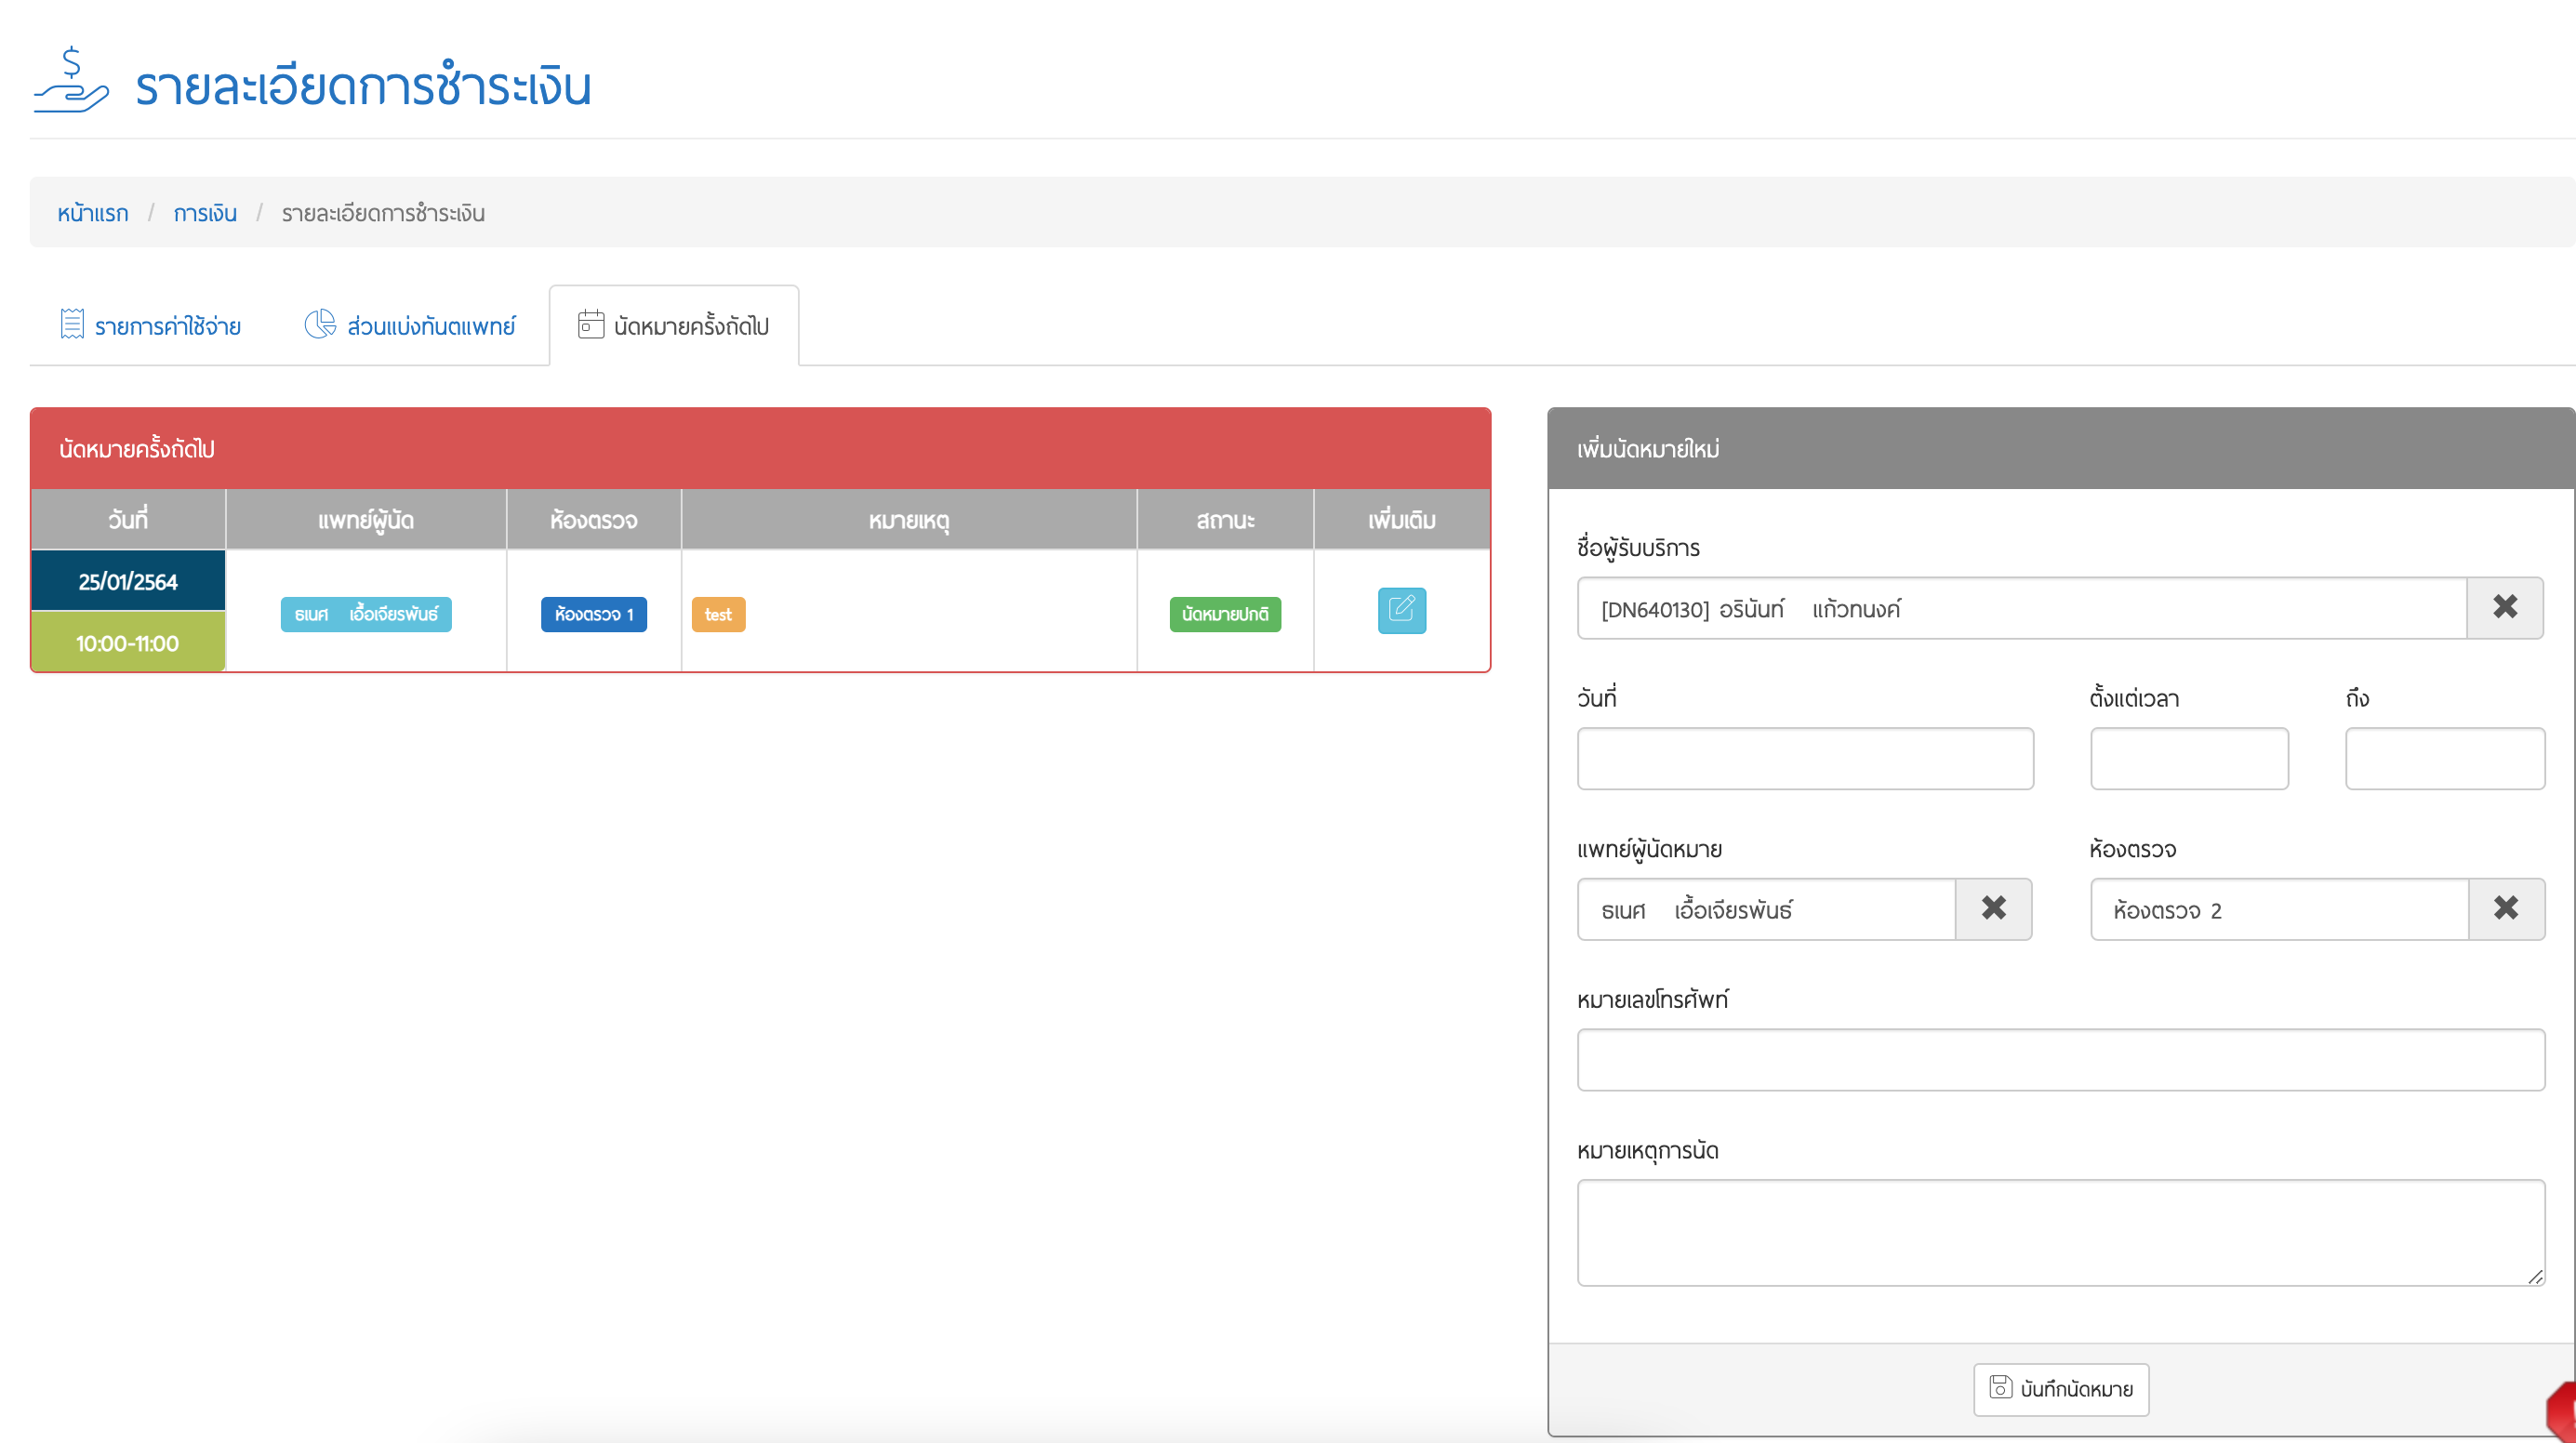Open the การเงิน breadcrumb link
The image size is (2576, 1443).
tap(205, 213)
